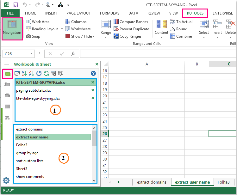Open the Delete dropdown
Viewport: 237px width, 195px height.
tap(230, 29)
